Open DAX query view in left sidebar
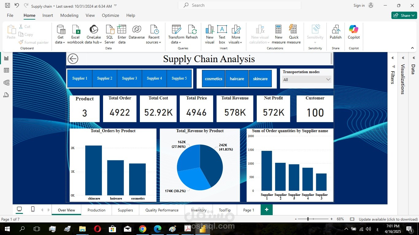The width and height of the screenshot is (419, 235). (x=6, y=95)
